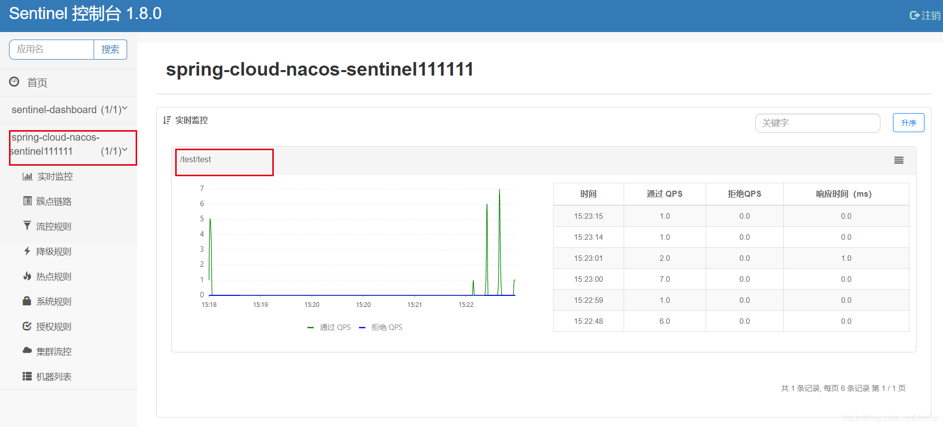Screen dimensions: 943x427
Task: Open 簇点链路 menu item
Action: pos(54,201)
